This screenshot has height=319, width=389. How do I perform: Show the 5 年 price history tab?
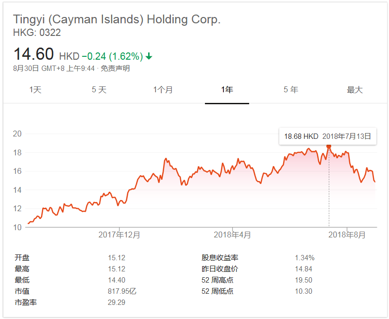click(x=291, y=90)
